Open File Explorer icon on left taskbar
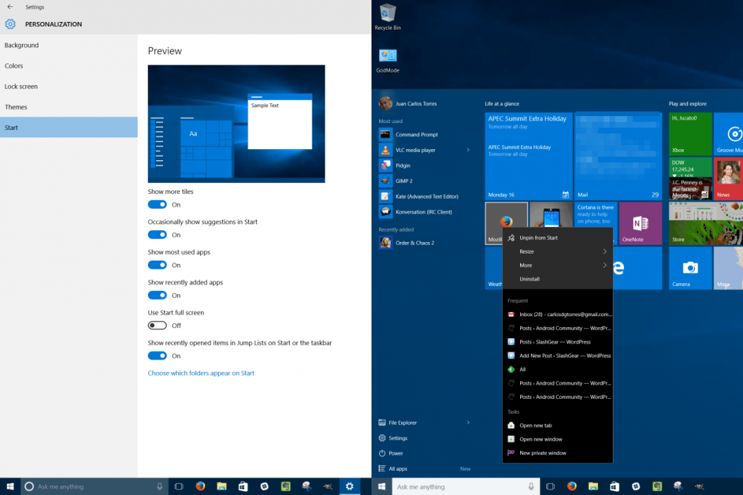Image resolution: width=743 pixels, height=495 pixels. coord(222,487)
